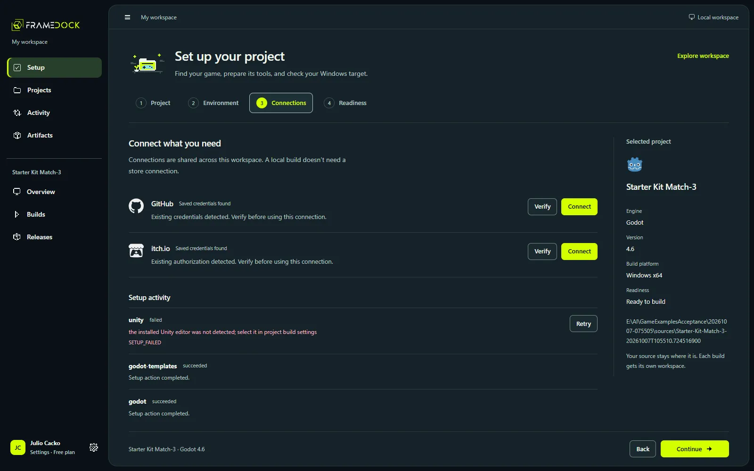Retry the failed unity setup
The height and width of the screenshot is (471, 754).
pyautogui.click(x=583, y=324)
